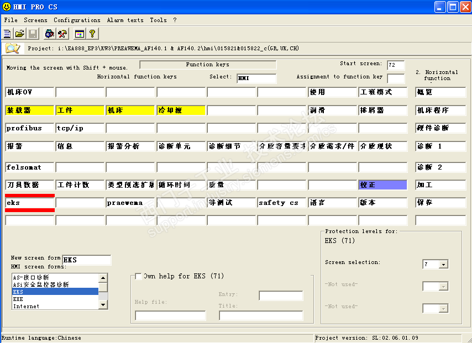Image resolution: width=472 pixels, height=343 pixels.
Task: Open the Screens menu
Action: (35, 20)
